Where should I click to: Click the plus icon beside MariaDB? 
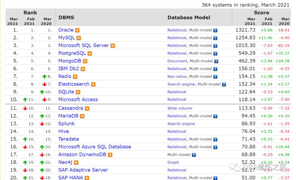82,116
